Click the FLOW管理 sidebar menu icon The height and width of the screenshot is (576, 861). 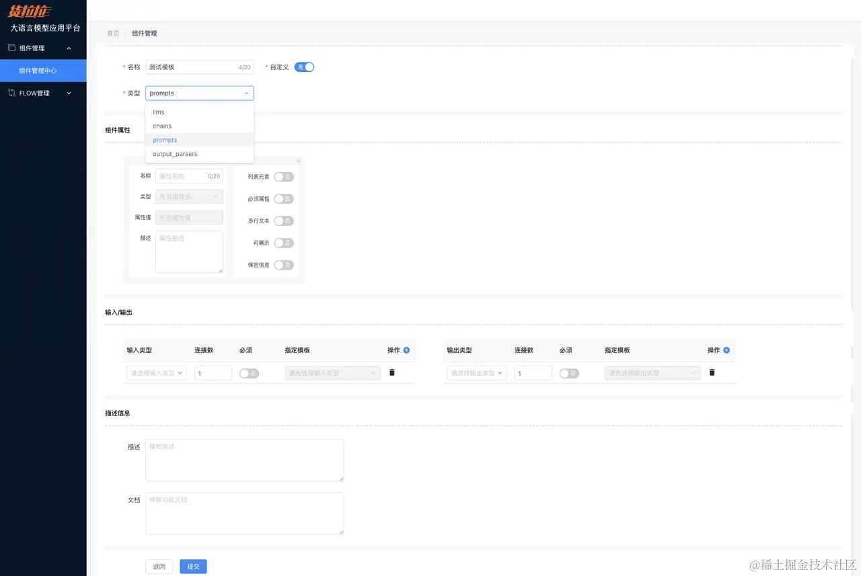11,93
